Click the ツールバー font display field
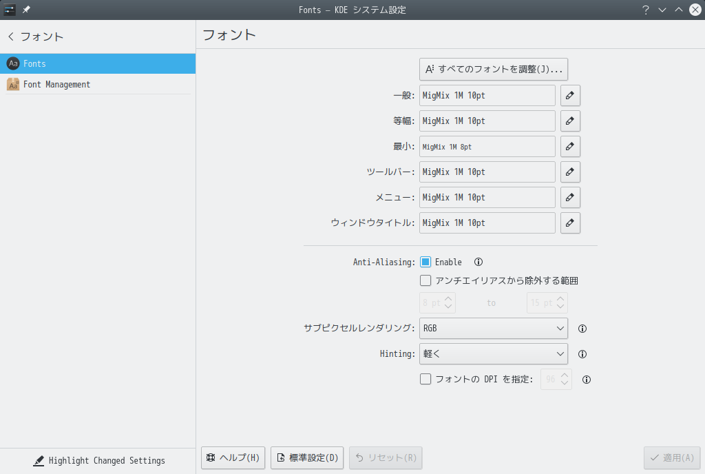Viewport: 705px width, 474px height. click(487, 172)
